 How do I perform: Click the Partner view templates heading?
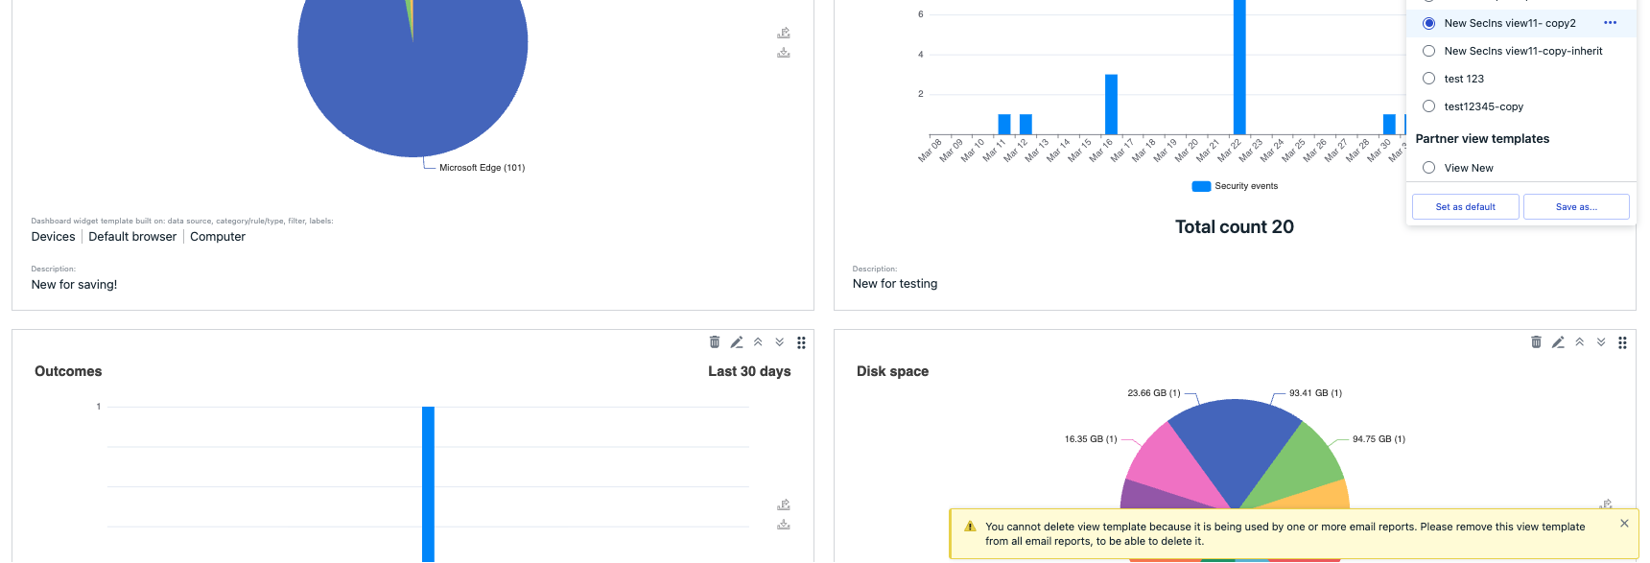coord(1482,139)
